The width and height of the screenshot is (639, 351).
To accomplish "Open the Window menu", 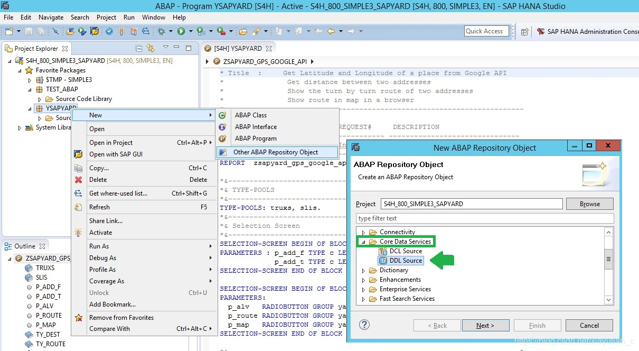I will point(154,17).
